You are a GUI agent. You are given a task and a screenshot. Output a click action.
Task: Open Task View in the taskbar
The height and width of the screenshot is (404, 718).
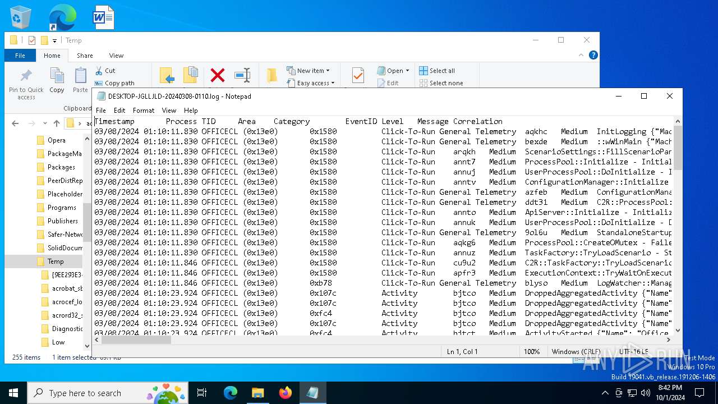202,393
